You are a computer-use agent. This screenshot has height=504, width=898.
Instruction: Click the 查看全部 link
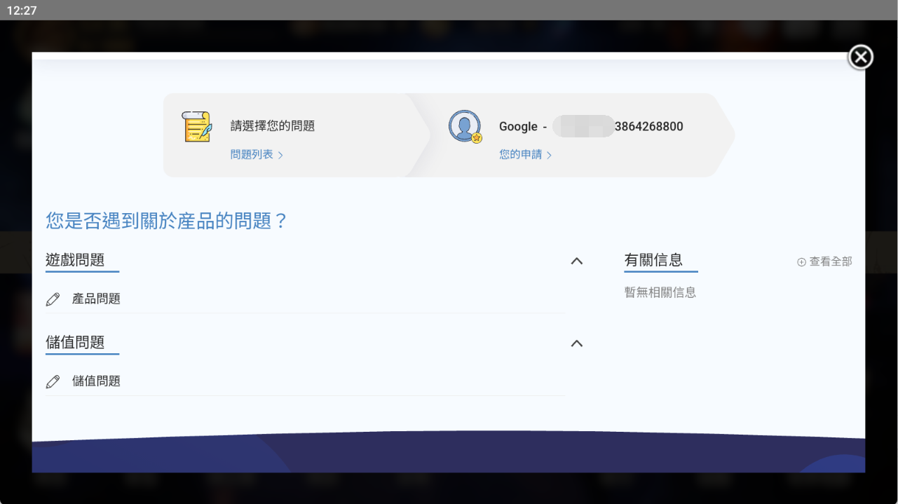[831, 261]
